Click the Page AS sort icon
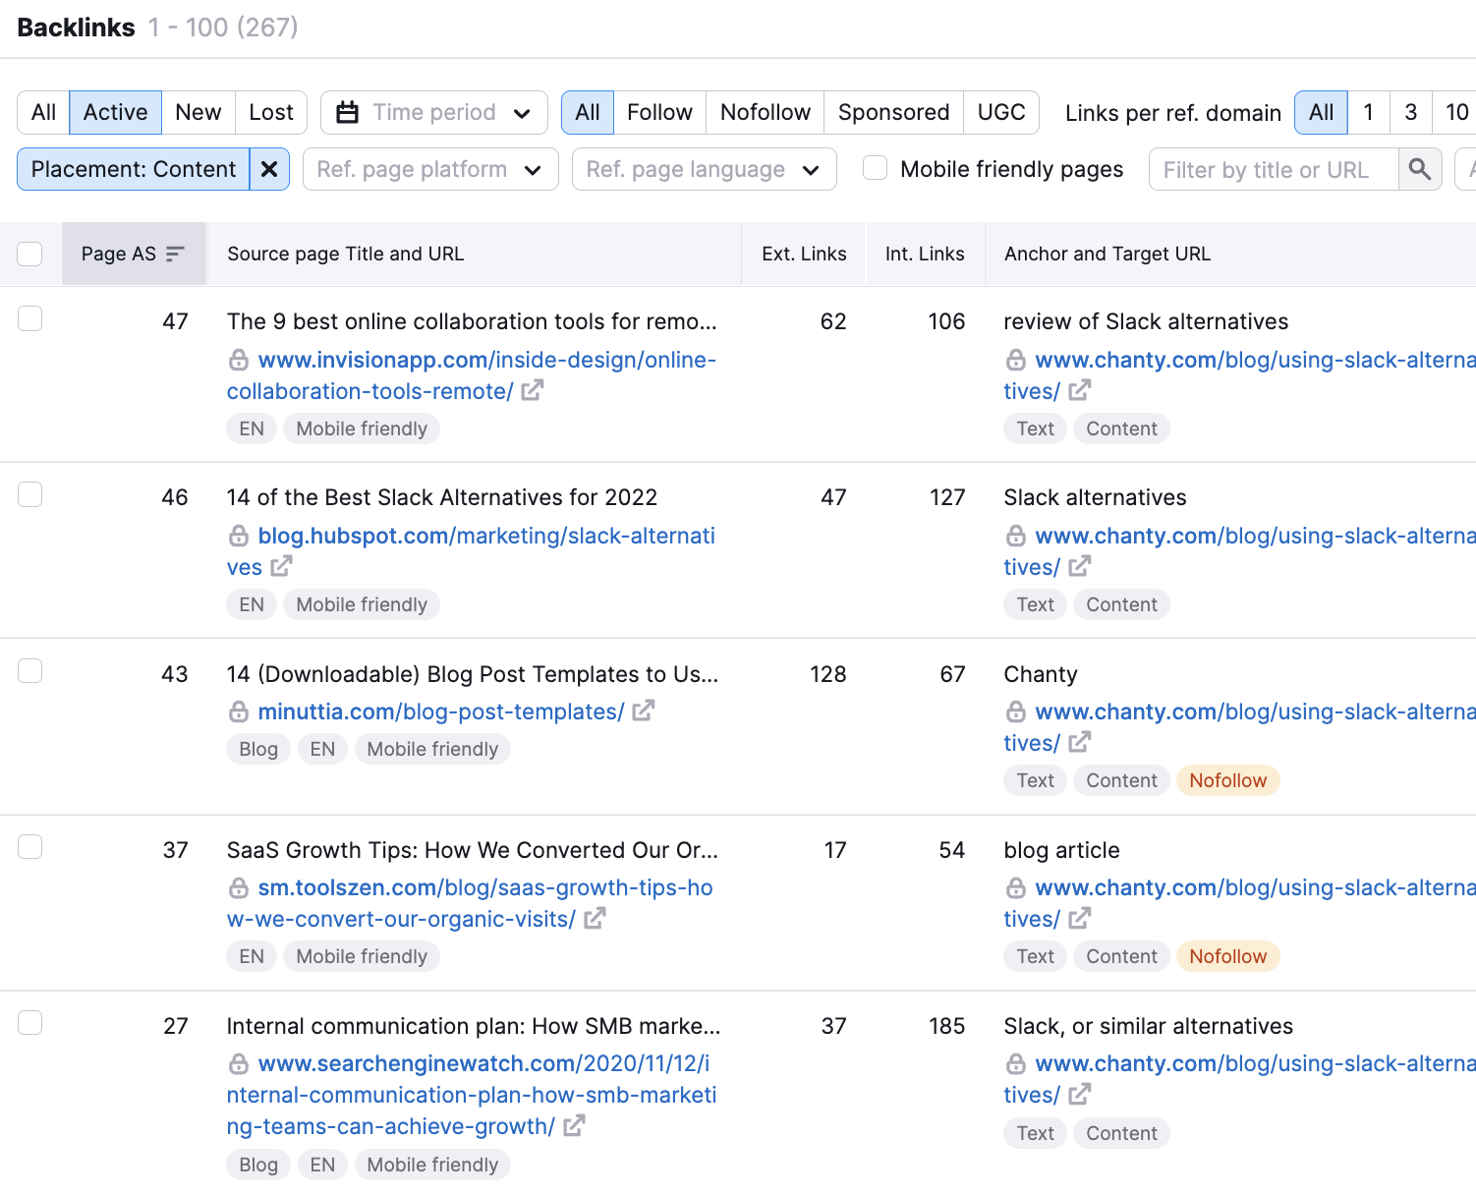 pos(175,254)
